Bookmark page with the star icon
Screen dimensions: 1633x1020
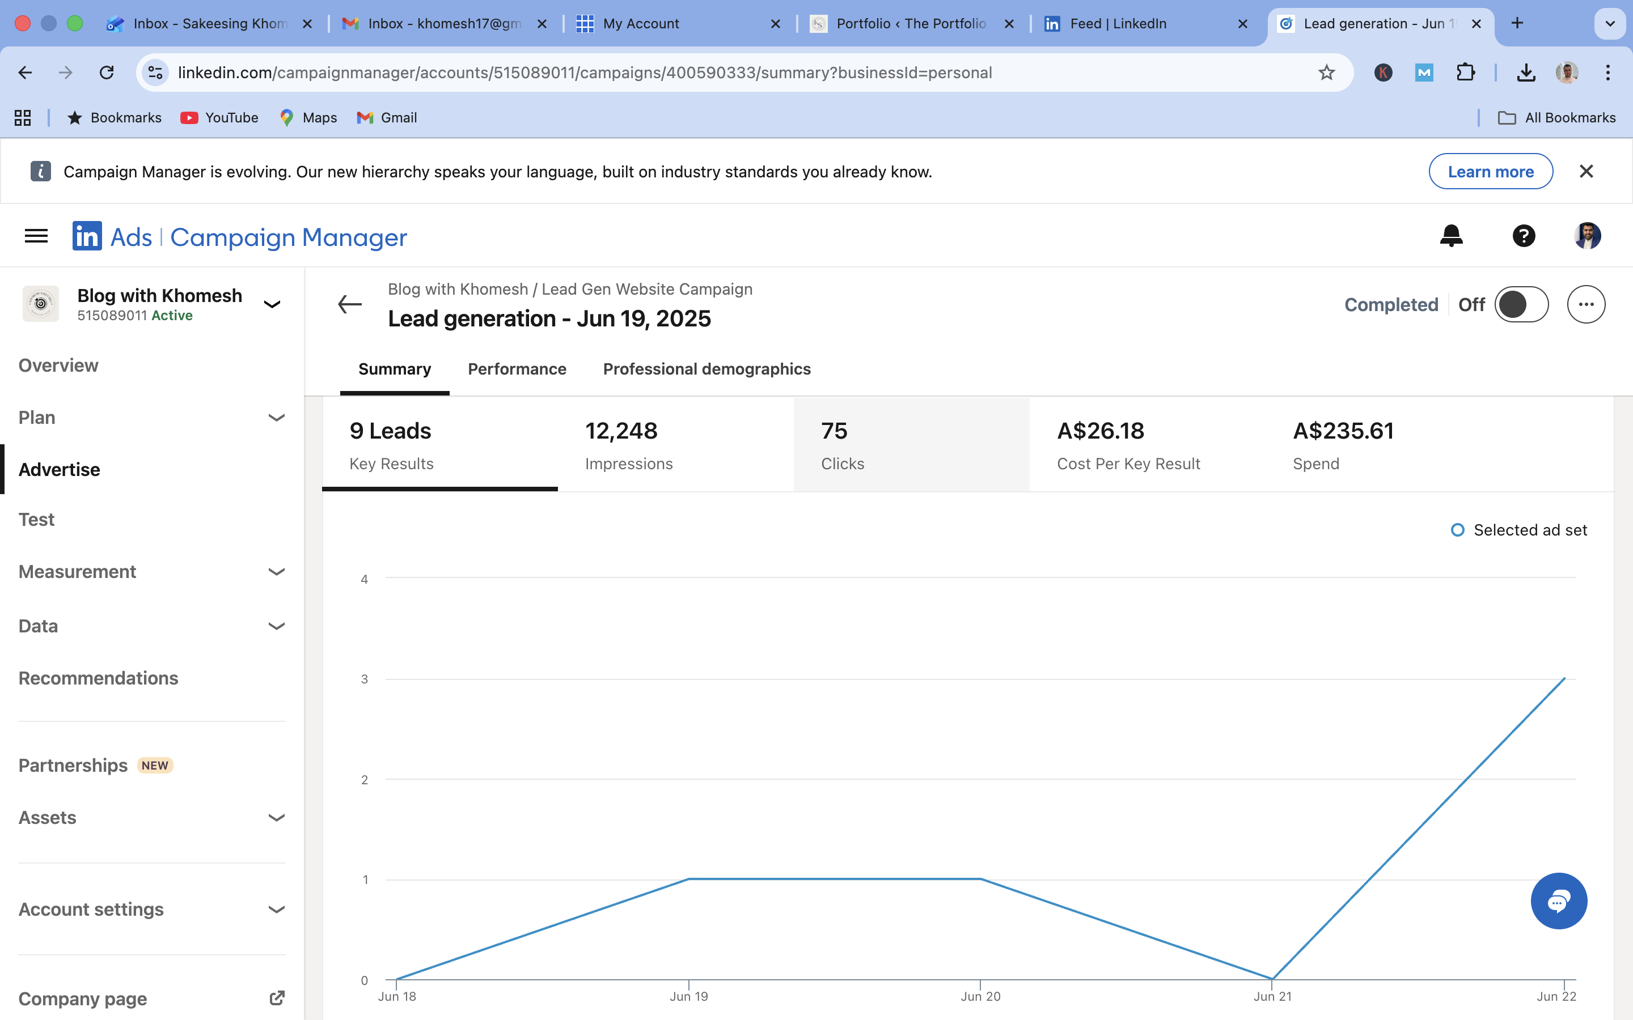pyautogui.click(x=1326, y=73)
